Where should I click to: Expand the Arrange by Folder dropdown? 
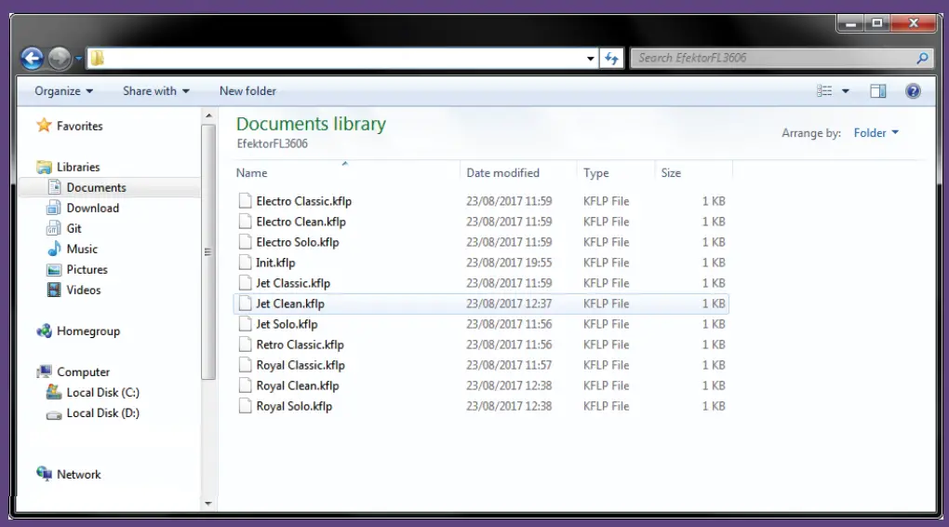tap(875, 133)
